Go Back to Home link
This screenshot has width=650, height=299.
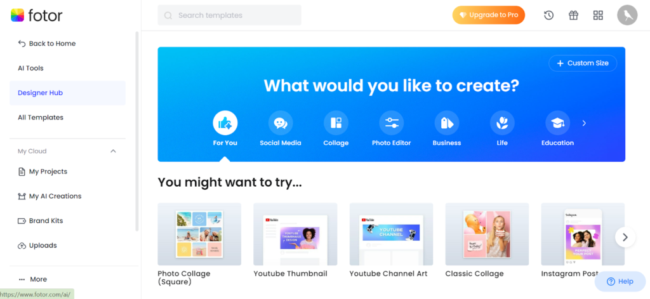coord(47,44)
